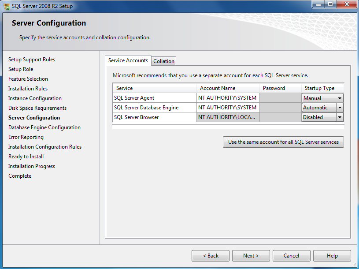Cancel the SQL Server setup
The height and width of the screenshot is (269, 359).
tap(292, 256)
